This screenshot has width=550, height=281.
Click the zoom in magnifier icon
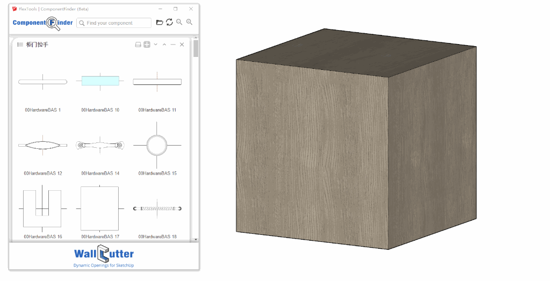[x=189, y=23]
